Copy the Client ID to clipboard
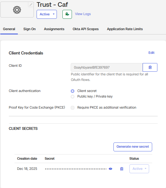Image resolution: width=166 pixels, height=188 pixels. pyautogui.click(x=150, y=67)
